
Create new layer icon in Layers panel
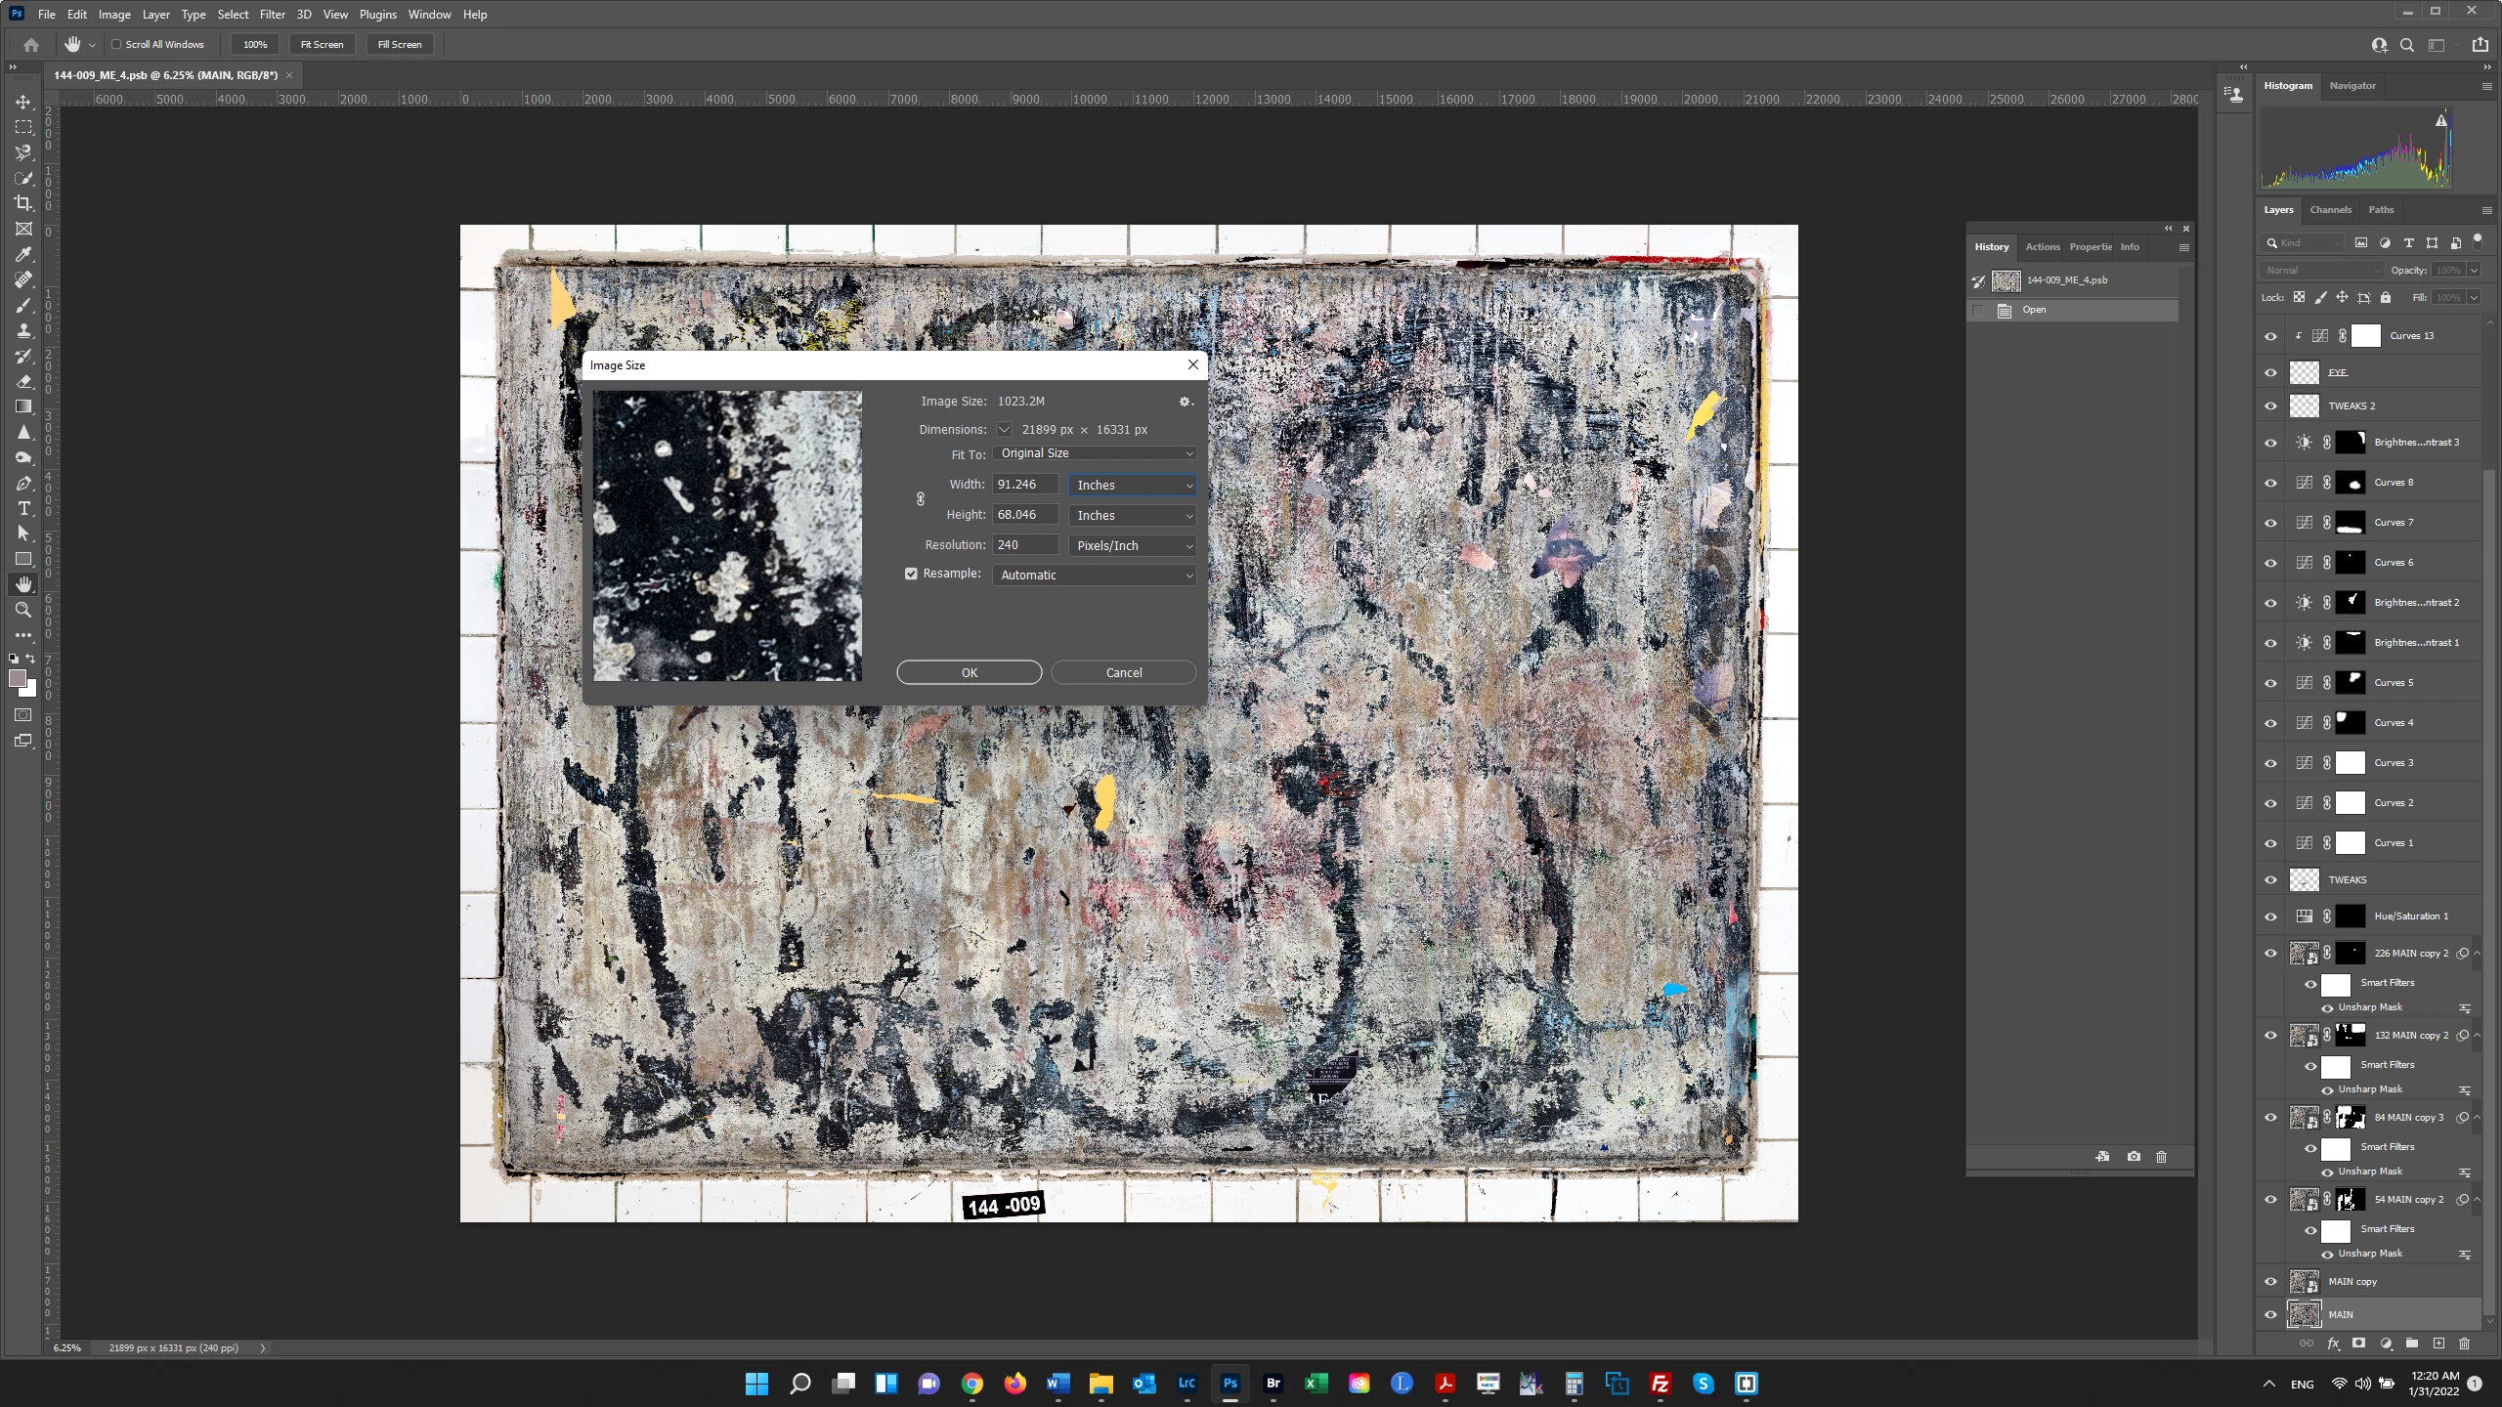click(x=2438, y=1343)
